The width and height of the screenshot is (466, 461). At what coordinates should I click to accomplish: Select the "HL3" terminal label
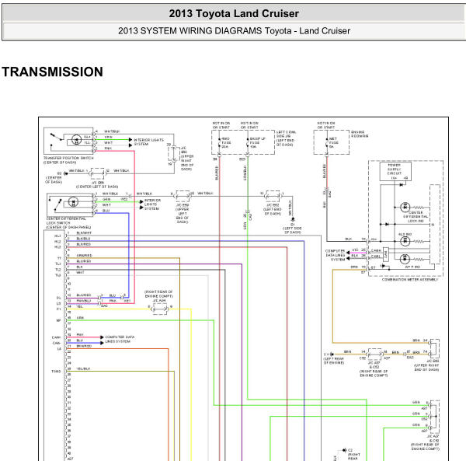click(57, 247)
